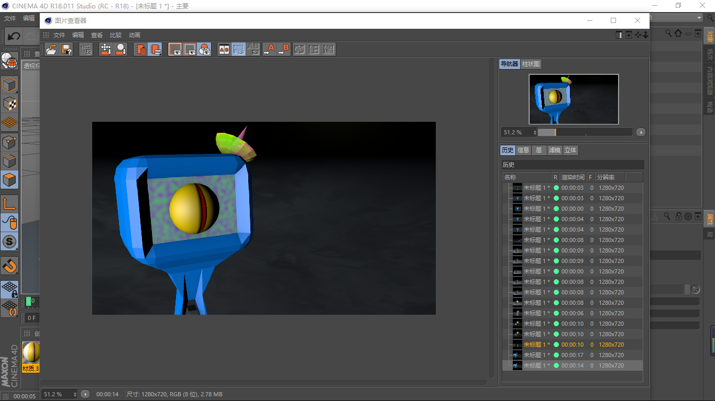Image resolution: width=715 pixels, height=401 pixels.
Task: Switch to the 柱状图 tab
Action: [x=531, y=64]
